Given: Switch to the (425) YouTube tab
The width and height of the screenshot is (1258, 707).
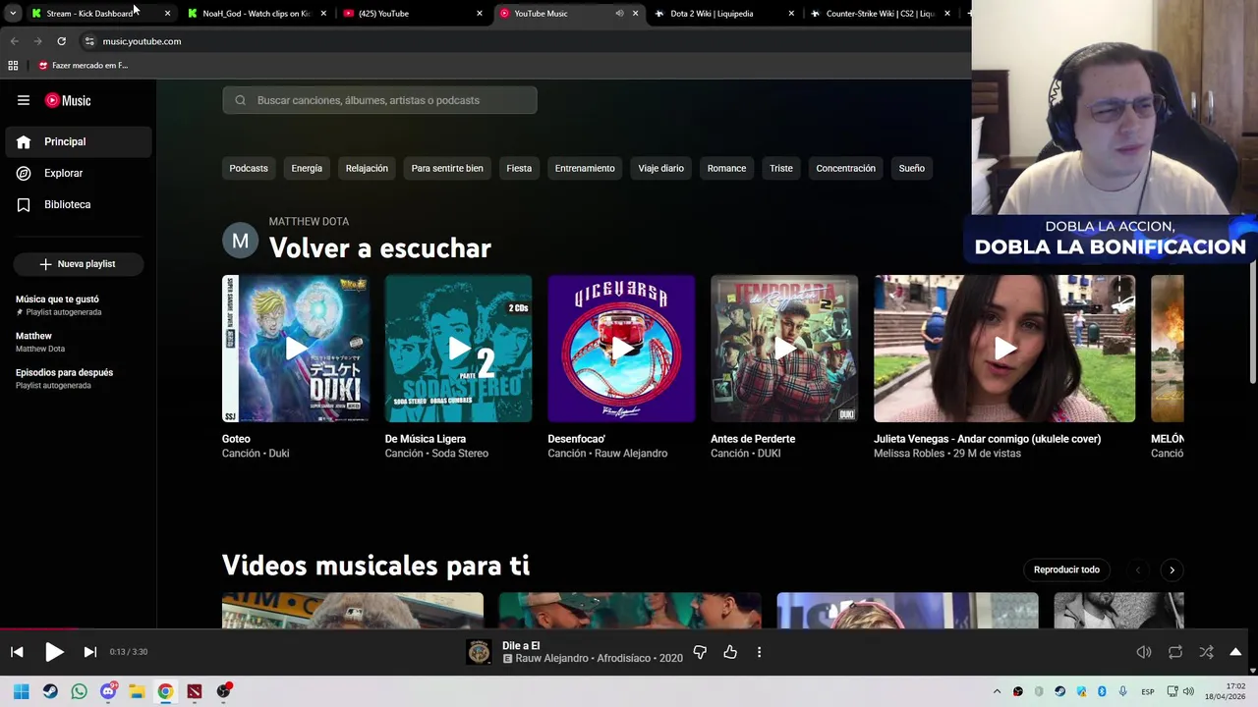Looking at the screenshot, I should tap(411, 14).
